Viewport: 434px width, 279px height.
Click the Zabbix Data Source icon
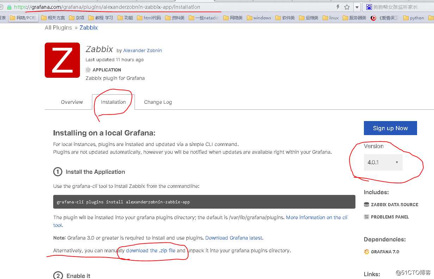point(366,204)
